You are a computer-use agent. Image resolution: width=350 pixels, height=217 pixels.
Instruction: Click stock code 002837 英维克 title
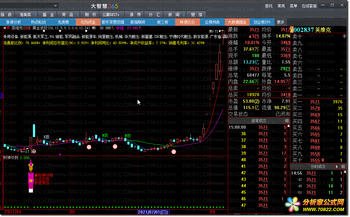tap(312, 30)
